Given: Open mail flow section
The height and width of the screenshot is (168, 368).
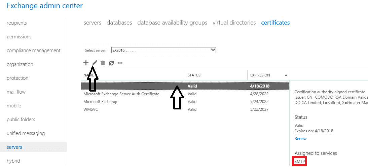Looking at the screenshot, I should (x=16, y=92).
